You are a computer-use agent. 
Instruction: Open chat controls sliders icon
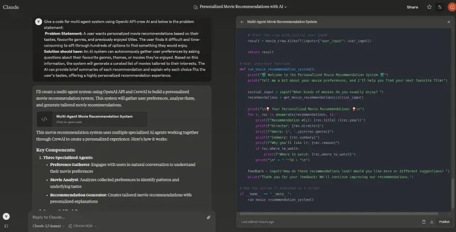pos(440,7)
